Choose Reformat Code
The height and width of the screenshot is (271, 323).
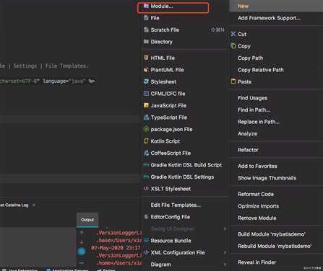256,194
